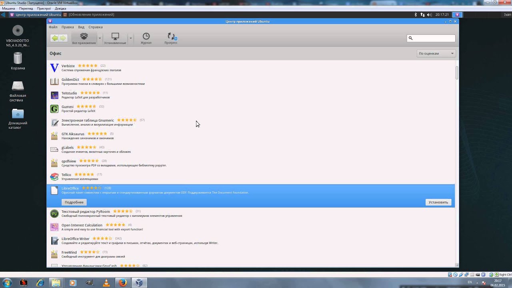
Task: Click the Установить button for LibreOffice
Action: tap(438, 202)
